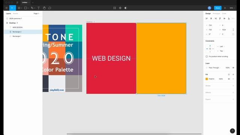
Task: Select the Hand tool
Action: coord(44,8)
